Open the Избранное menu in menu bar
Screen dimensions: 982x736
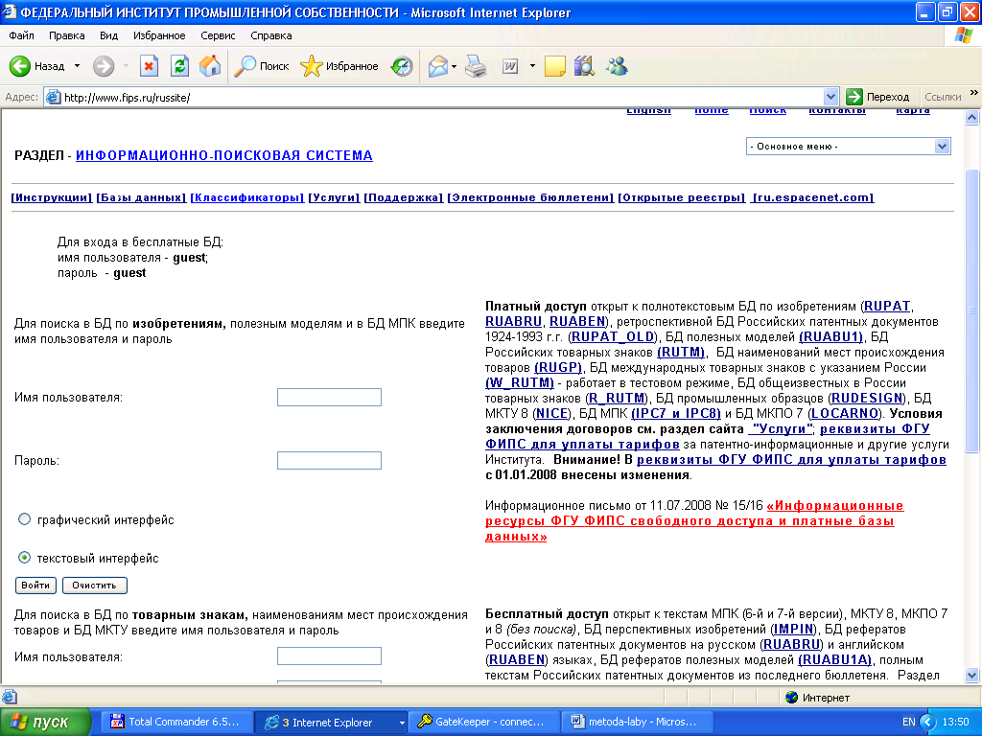(x=159, y=35)
